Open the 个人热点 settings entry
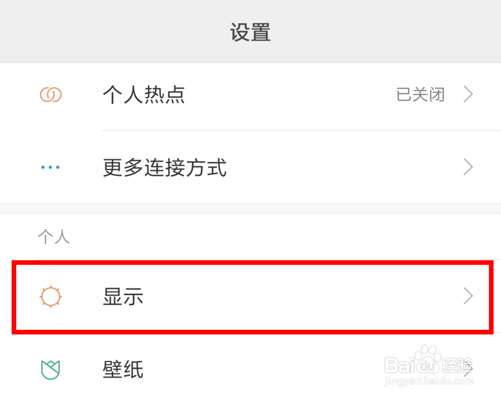The image size is (501, 398). [x=144, y=94]
